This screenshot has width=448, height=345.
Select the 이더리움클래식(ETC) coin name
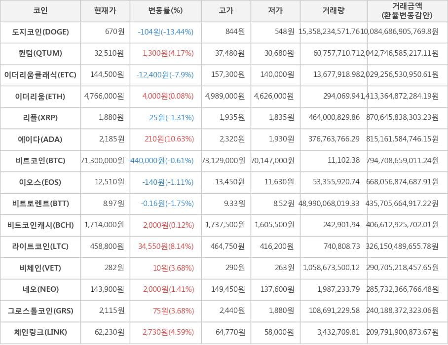40,75
